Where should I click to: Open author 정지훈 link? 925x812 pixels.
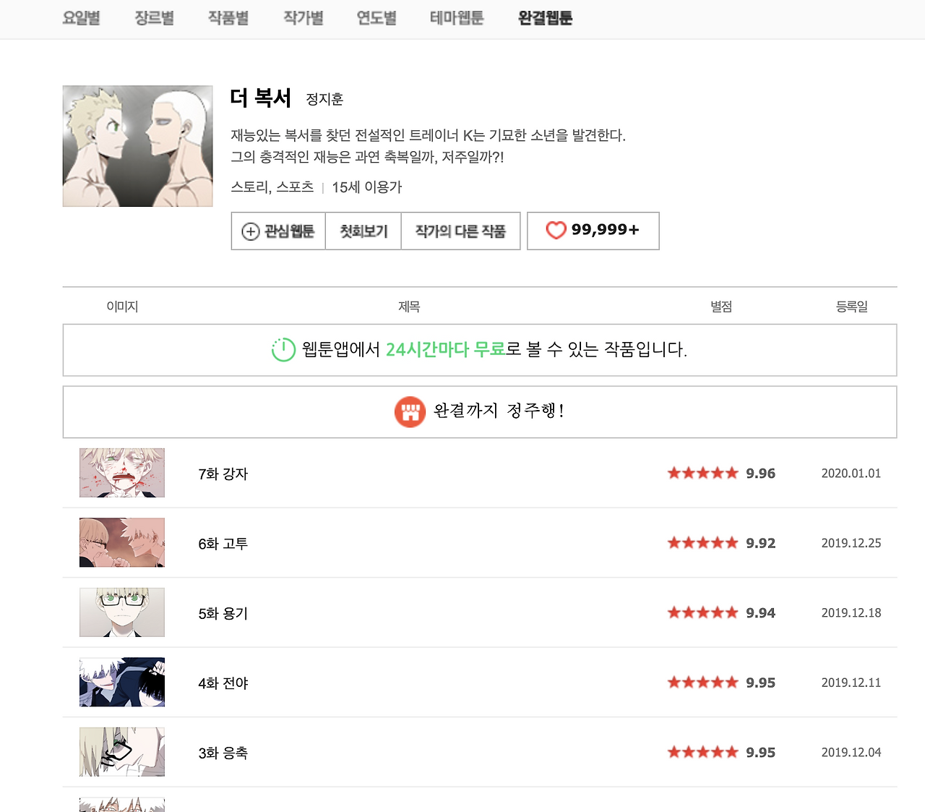point(324,99)
